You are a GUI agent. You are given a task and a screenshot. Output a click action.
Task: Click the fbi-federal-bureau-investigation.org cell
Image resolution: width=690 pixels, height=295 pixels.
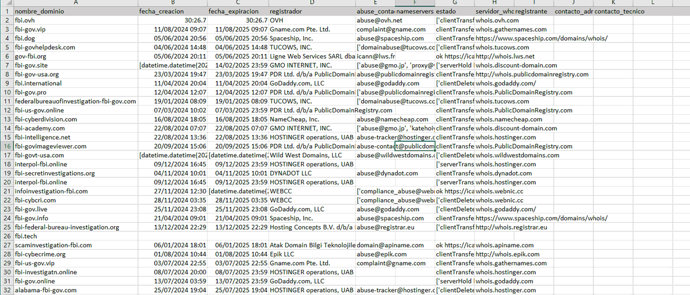(x=75, y=227)
